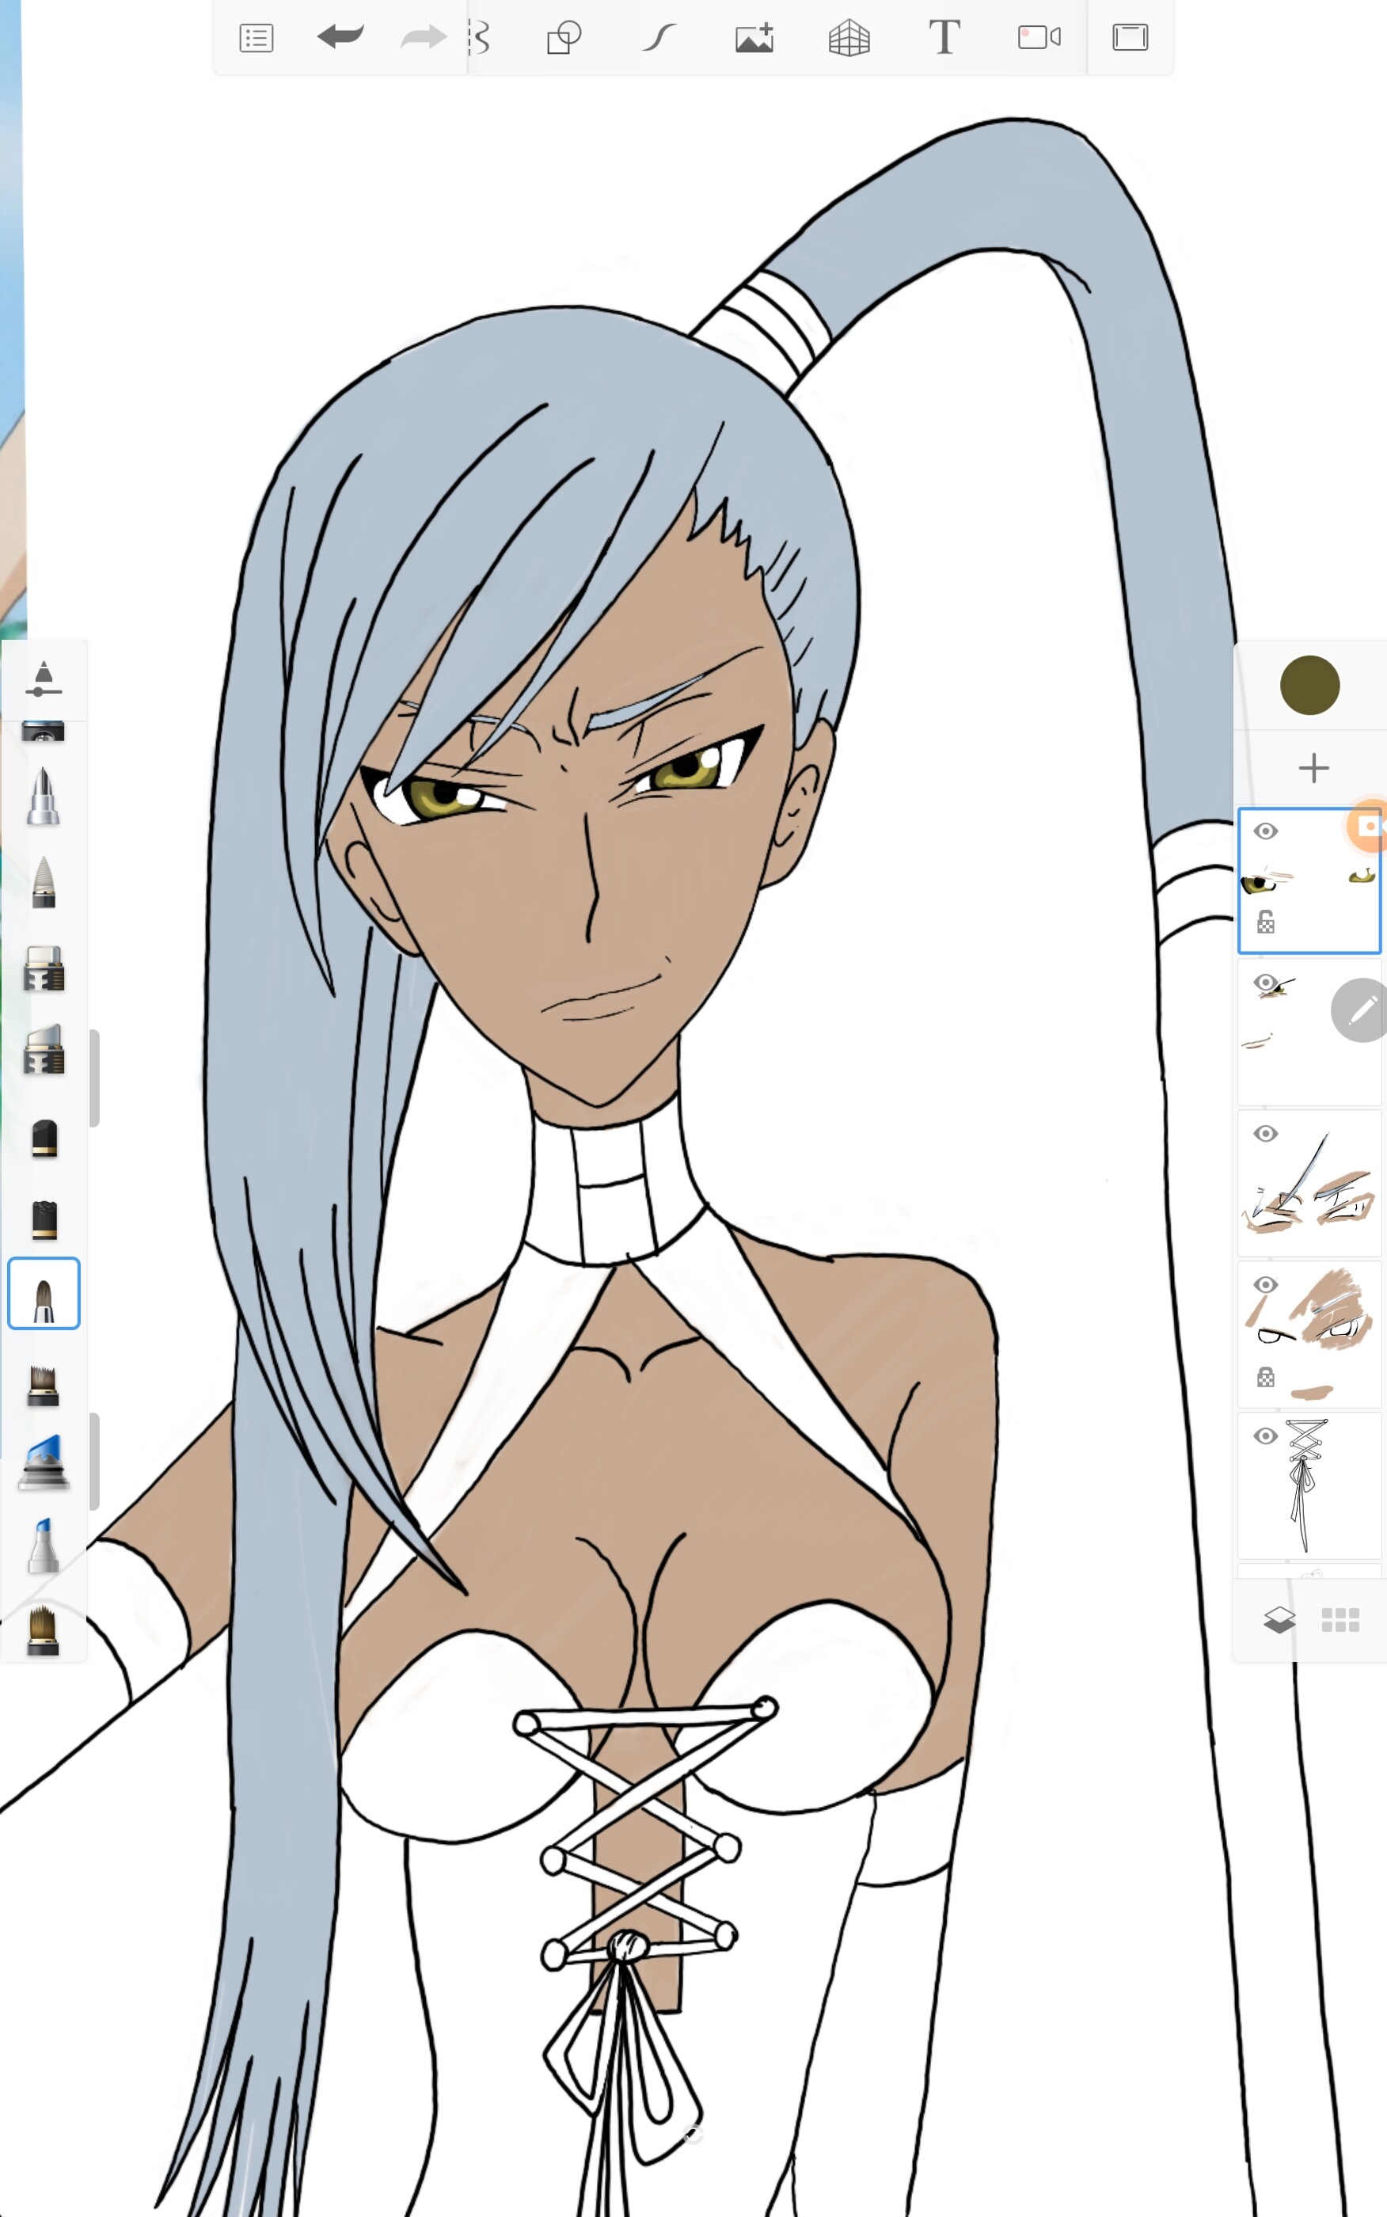Toggle transparency lock on the fourth layer
This screenshot has width=1387, height=2217.
pos(1266,1377)
